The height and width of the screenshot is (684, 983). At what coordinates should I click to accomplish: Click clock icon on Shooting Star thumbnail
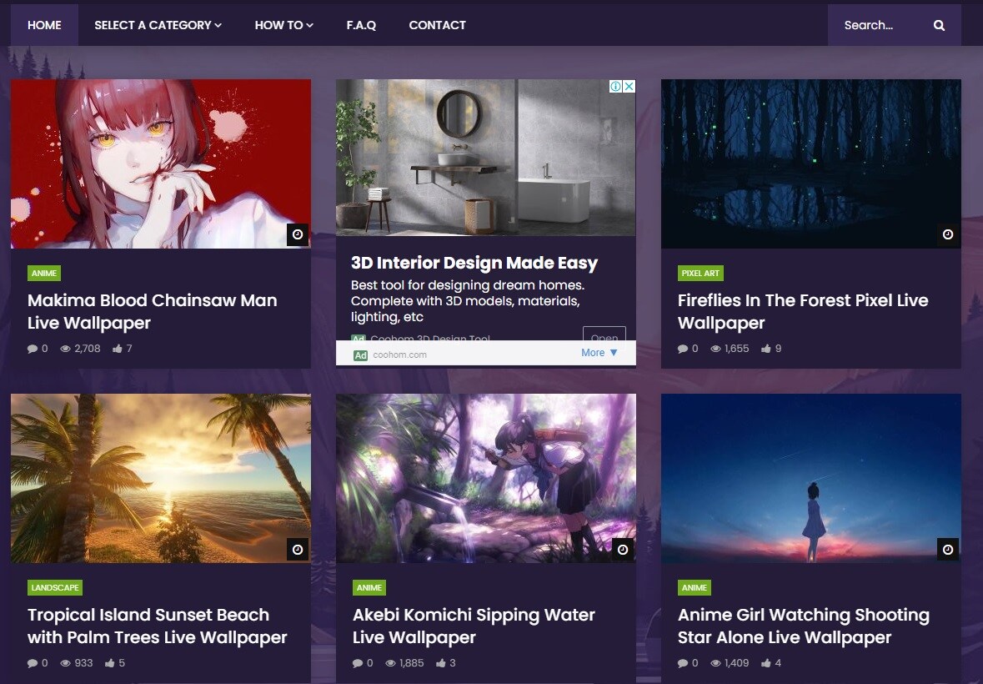(948, 549)
